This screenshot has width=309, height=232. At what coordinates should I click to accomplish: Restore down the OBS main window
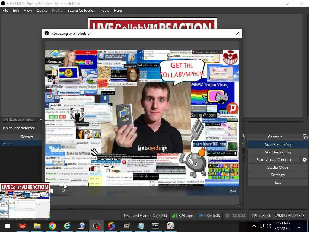(x=288, y=3)
